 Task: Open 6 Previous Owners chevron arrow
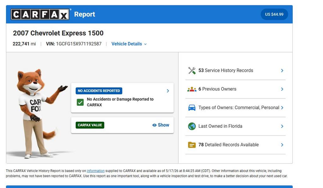coord(282,89)
